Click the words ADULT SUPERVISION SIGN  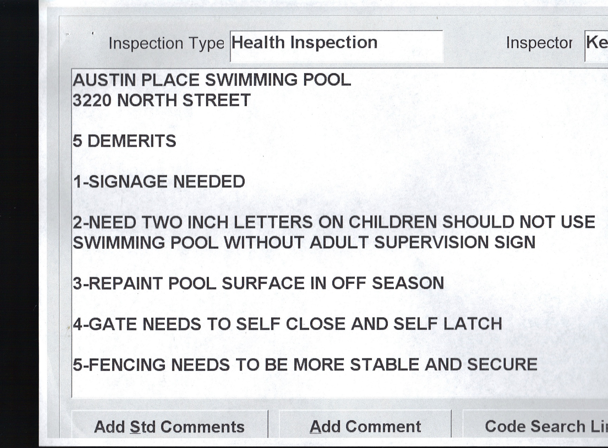tap(423, 243)
